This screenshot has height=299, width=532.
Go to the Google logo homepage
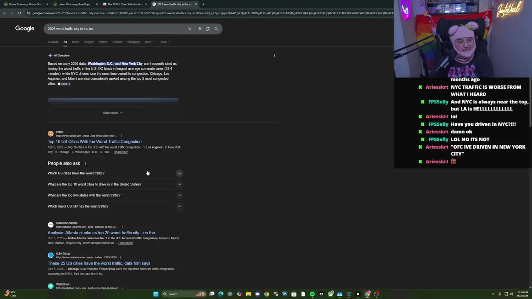25,28
